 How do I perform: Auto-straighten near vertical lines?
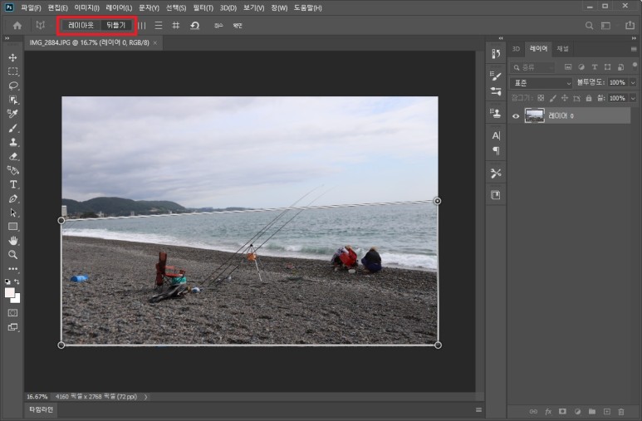(x=142, y=26)
